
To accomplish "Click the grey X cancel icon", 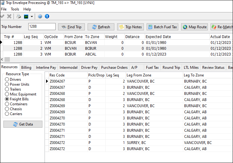I will (x=9, y=16).
